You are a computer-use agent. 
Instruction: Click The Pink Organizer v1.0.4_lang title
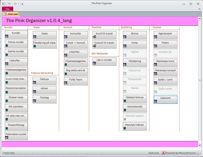(x=39, y=21)
